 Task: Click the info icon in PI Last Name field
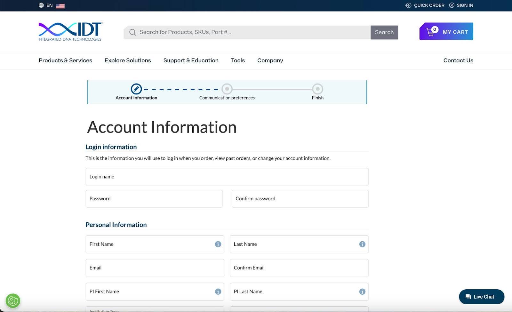[362, 292]
